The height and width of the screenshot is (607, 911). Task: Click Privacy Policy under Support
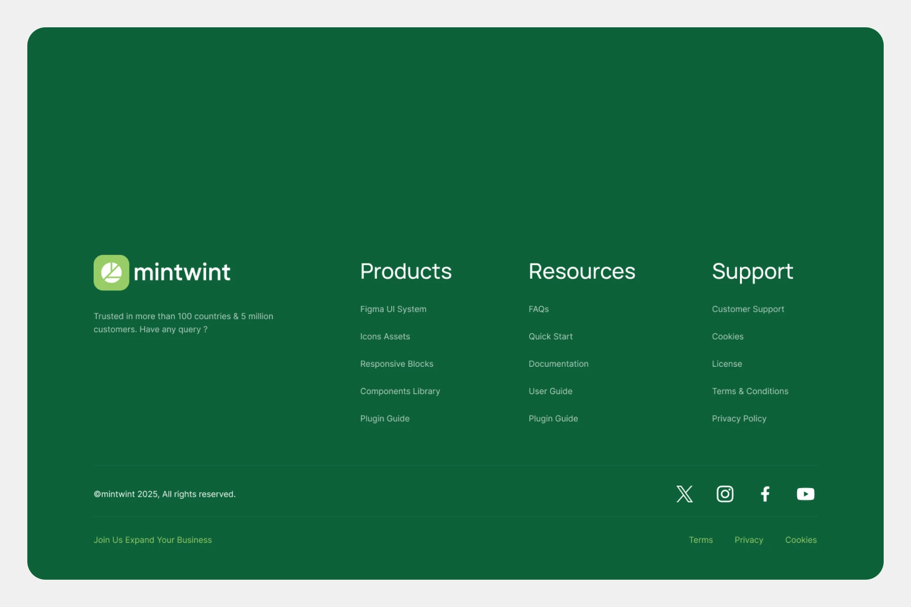point(739,418)
